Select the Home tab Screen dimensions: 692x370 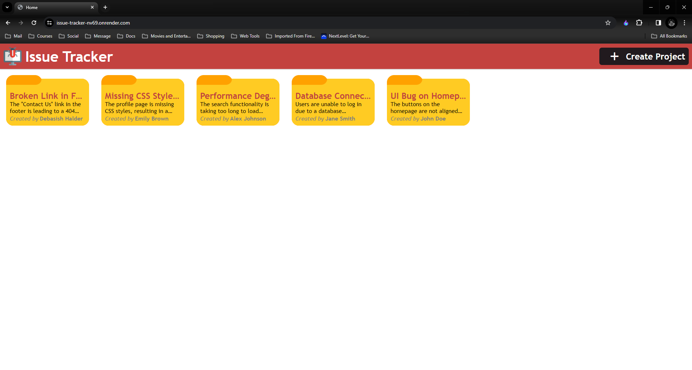pyautogui.click(x=56, y=7)
